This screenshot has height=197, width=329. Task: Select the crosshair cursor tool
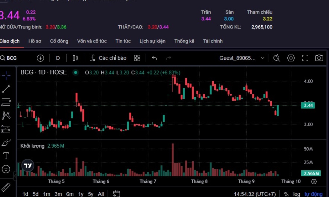click(6, 75)
